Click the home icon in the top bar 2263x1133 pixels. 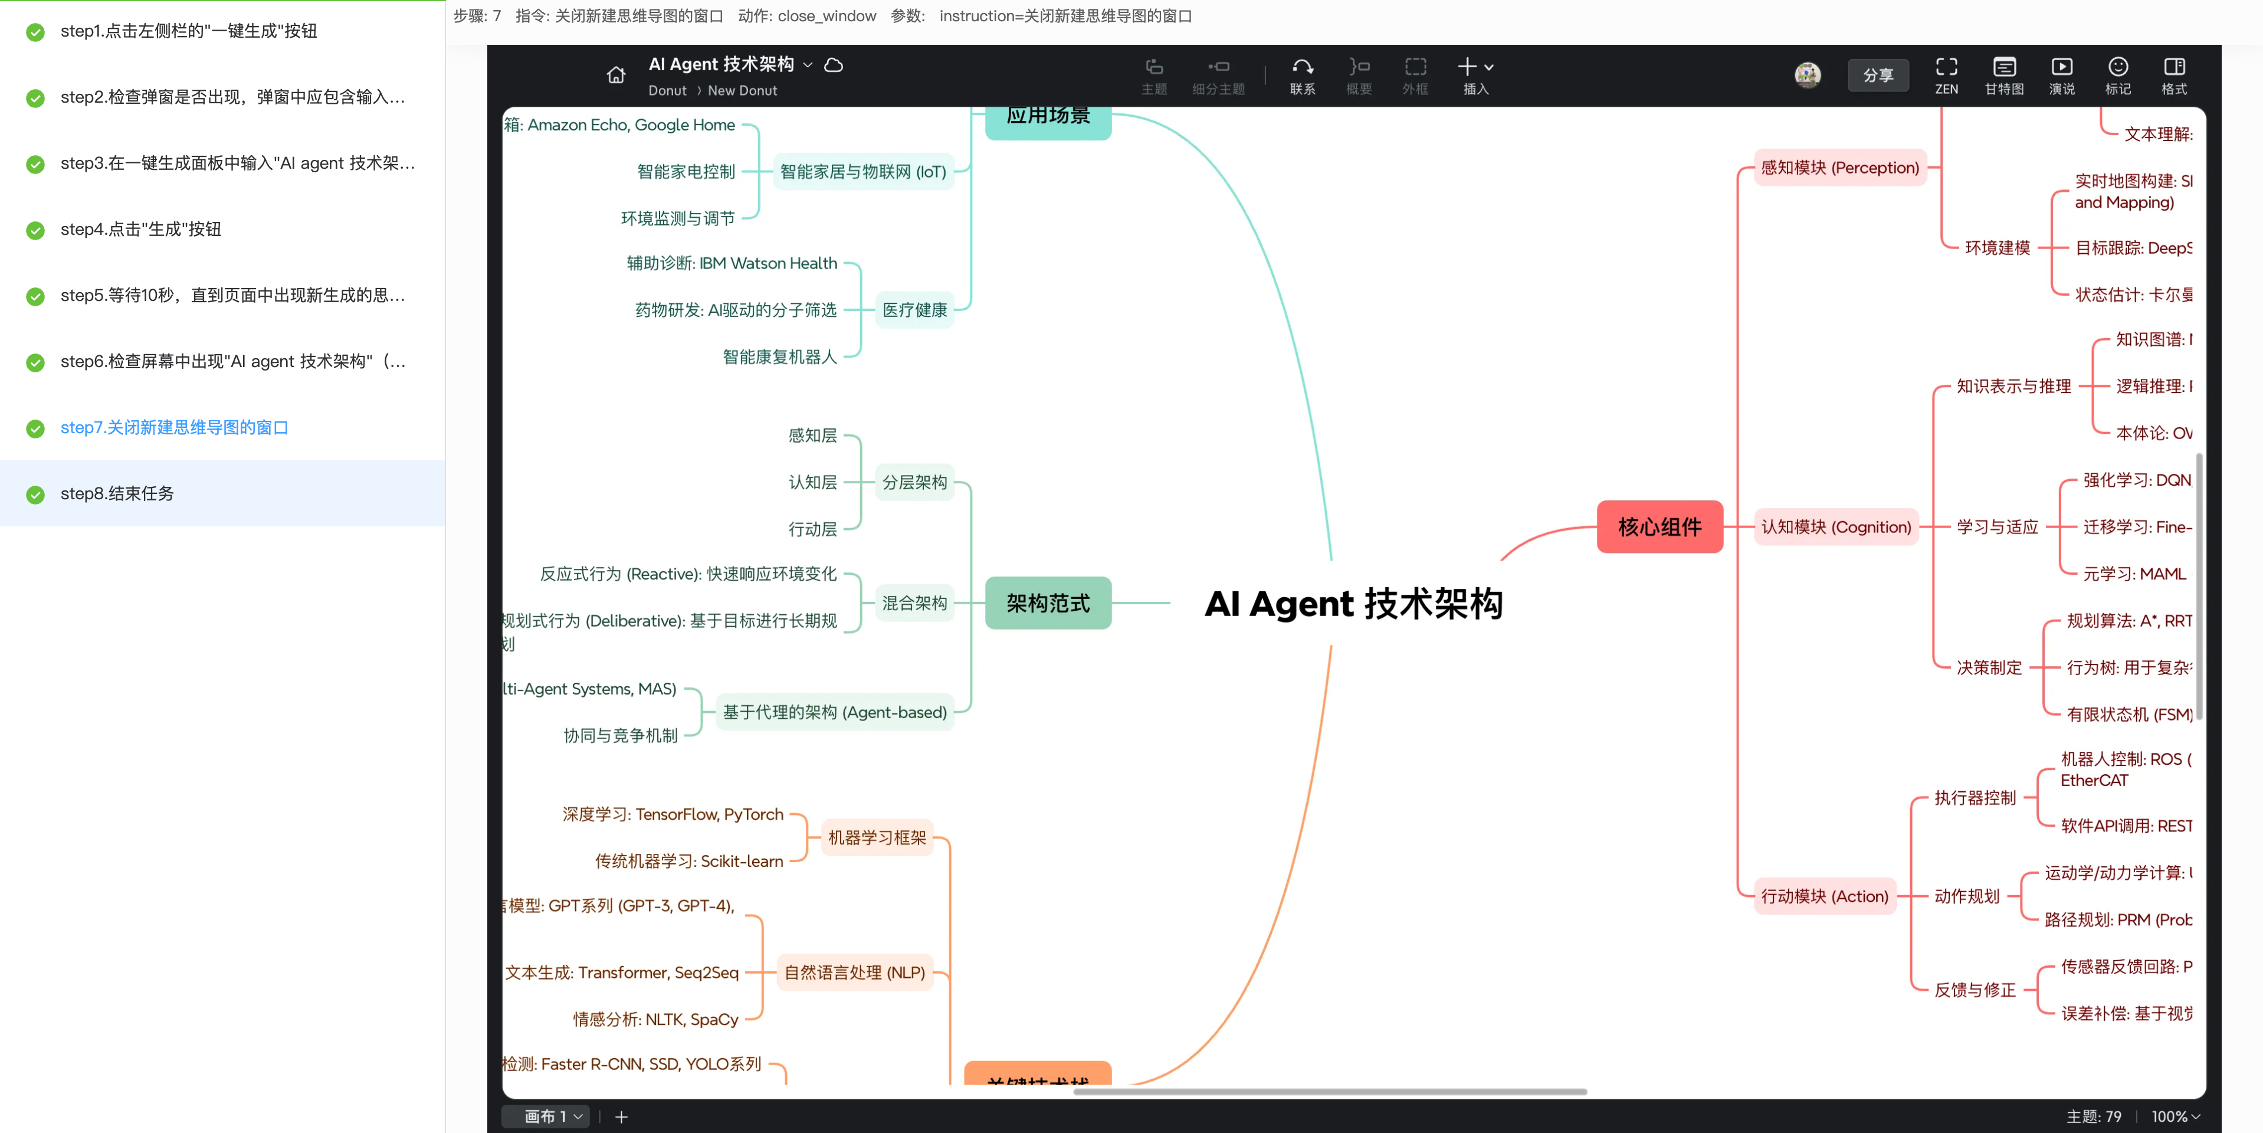coord(616,76)
